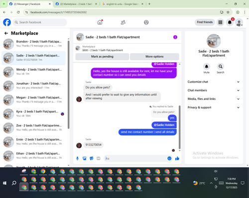This screenshot has height=198, width=249.
Task: Open Kyra's conversation
Action: (x=33, y=114)
